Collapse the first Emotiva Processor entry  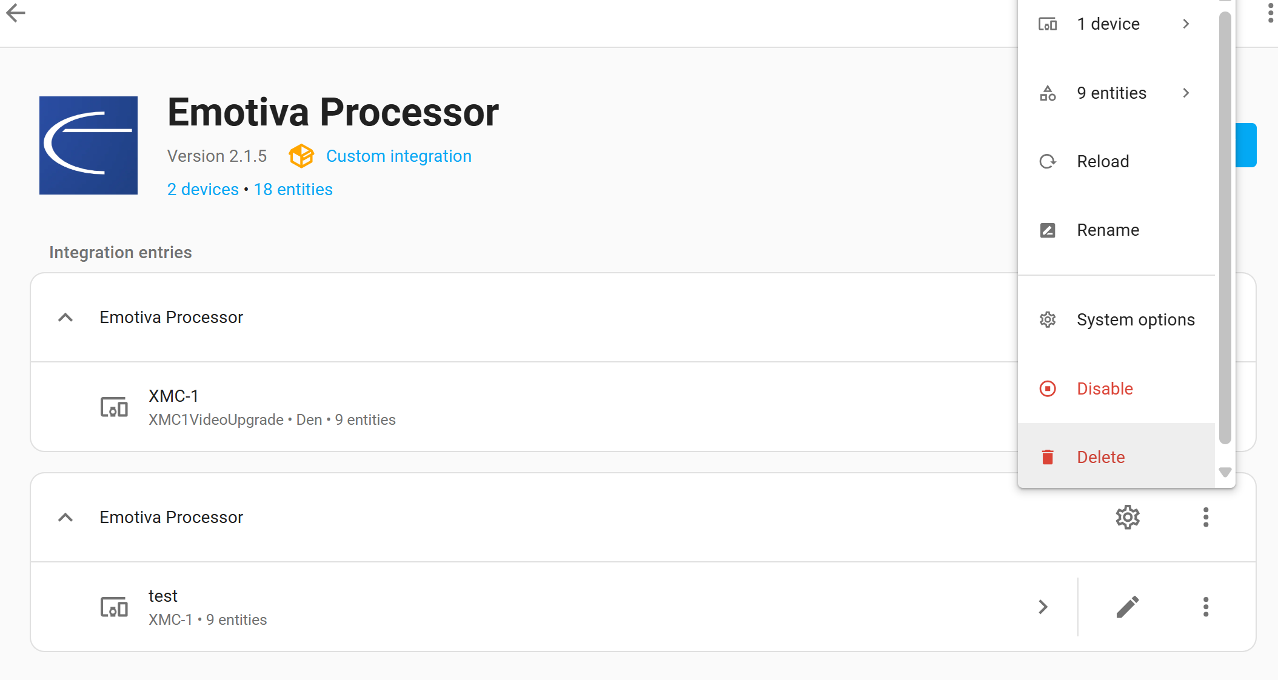65,318
